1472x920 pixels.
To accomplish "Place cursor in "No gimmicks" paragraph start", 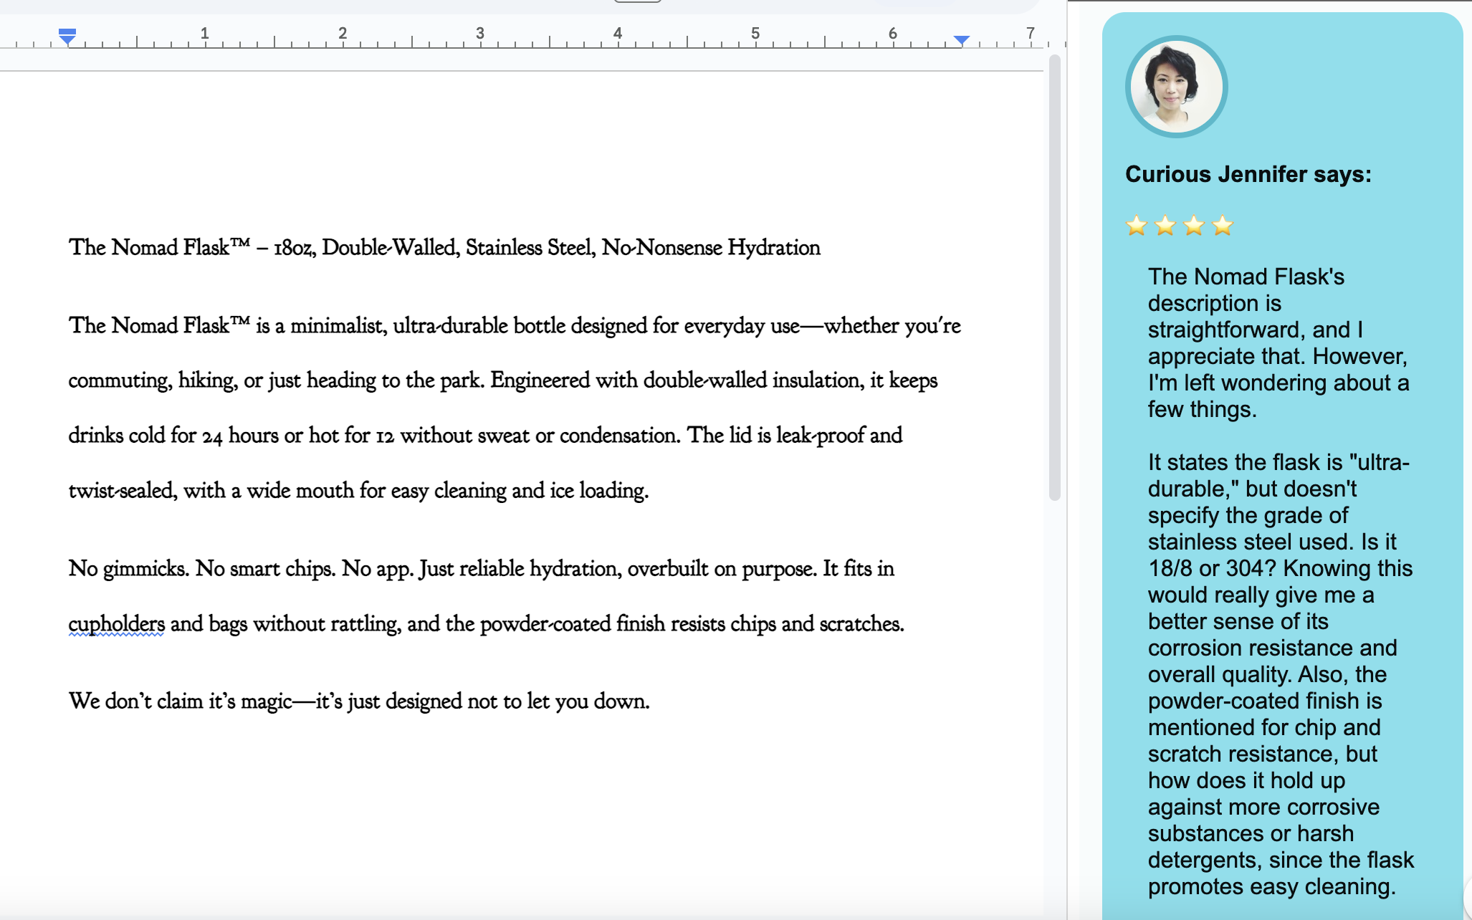I will pos(70,568).
